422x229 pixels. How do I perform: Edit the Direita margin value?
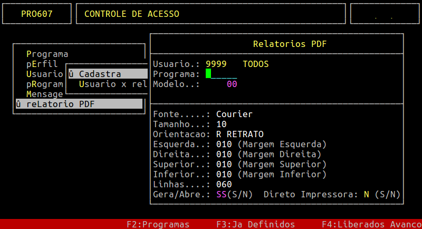pyautogui.click(x=224, y=154)
